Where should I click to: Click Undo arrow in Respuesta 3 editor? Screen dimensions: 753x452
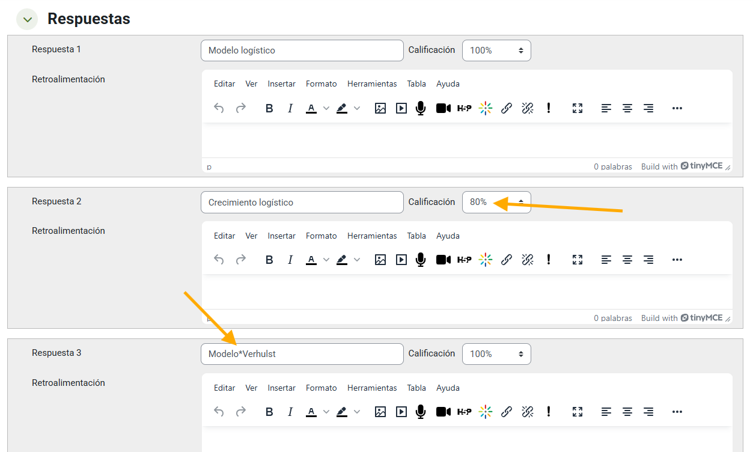click(x=219, y=412)
